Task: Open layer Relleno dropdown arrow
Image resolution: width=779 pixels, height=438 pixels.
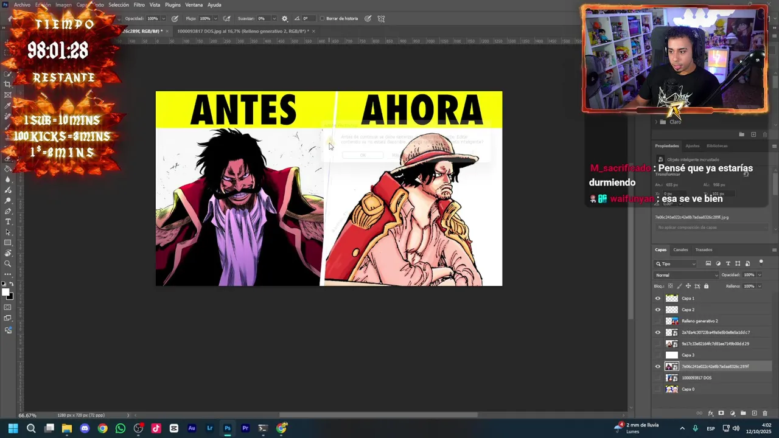Action: click(x=759, y=286)
